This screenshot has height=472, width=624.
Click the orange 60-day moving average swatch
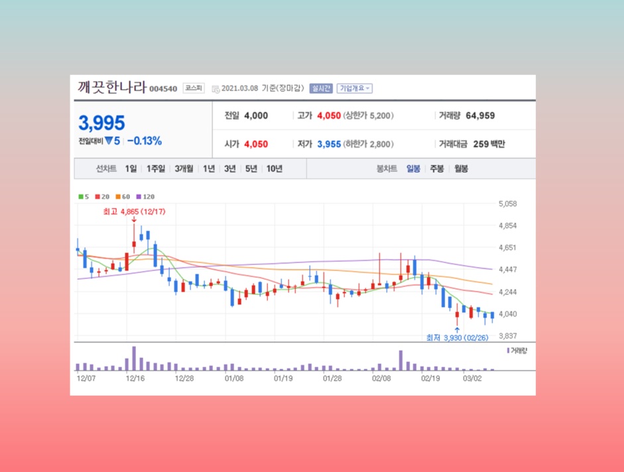click(x=118, y=197)
